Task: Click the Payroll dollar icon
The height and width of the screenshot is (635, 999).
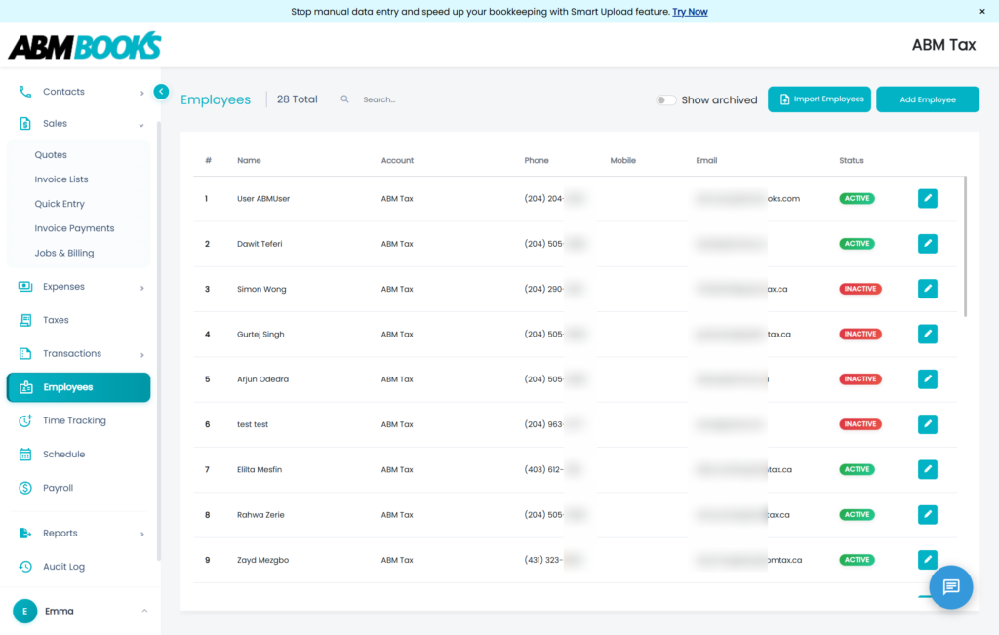Action: (25, 488)
